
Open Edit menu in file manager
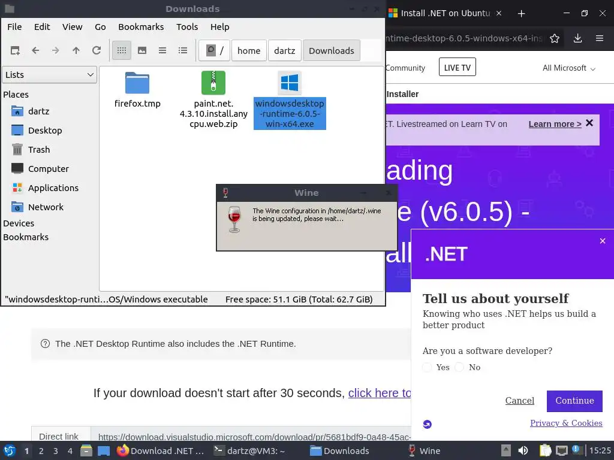tap(42, 27)
